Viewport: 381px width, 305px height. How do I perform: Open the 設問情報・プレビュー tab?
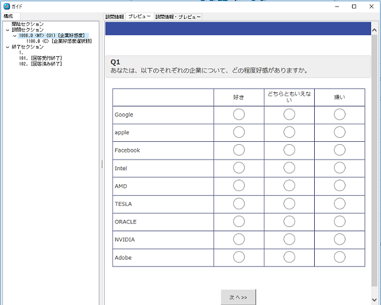(x=178, y=17)
